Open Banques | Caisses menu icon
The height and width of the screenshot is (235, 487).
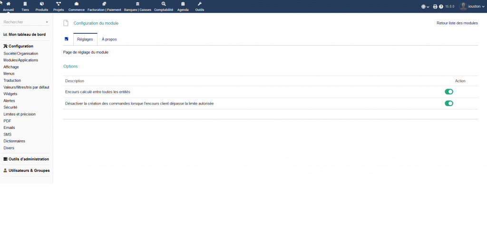[137, 4]
